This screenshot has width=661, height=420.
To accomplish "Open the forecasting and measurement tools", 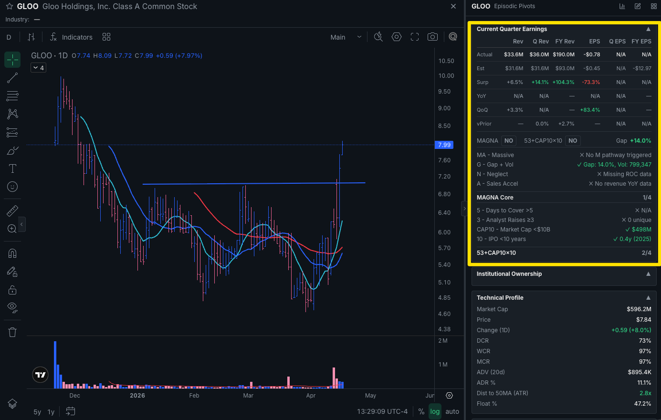I will click(x=12, y=132).
